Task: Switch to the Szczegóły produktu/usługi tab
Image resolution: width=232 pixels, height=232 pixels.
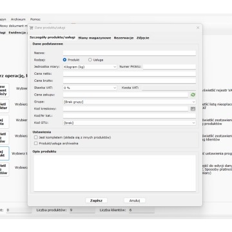Action: pyautogui.click(x=52, y=37)
